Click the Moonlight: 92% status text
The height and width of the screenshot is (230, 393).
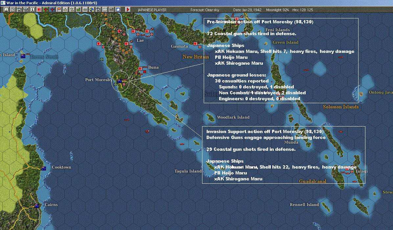click(x=277, y=10)
